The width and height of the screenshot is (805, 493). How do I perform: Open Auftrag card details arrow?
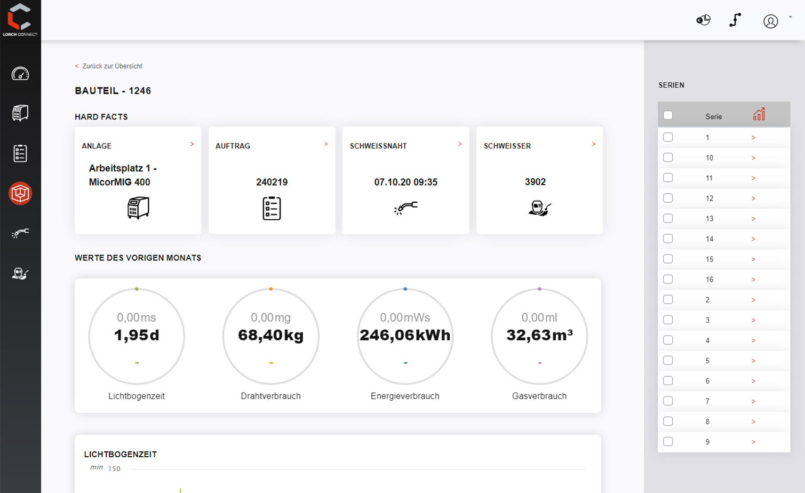pyautogui.click(x=326, y=144)
